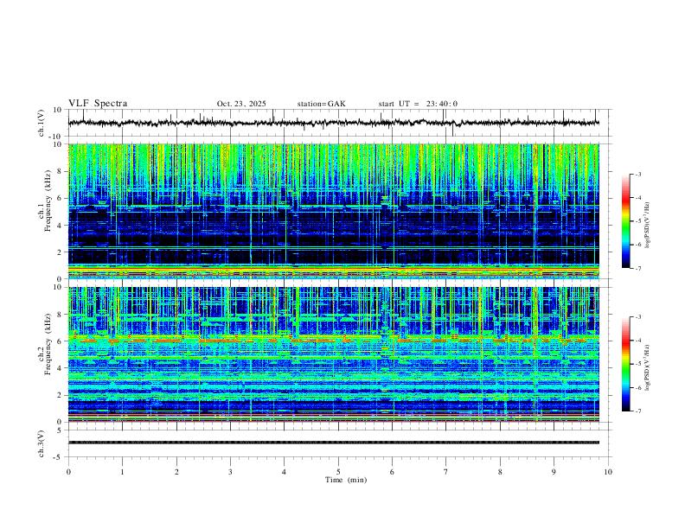Screen dimensions: 685x529
Task: Click the "4" tick on the Time axis
Action: click(285, 472)
